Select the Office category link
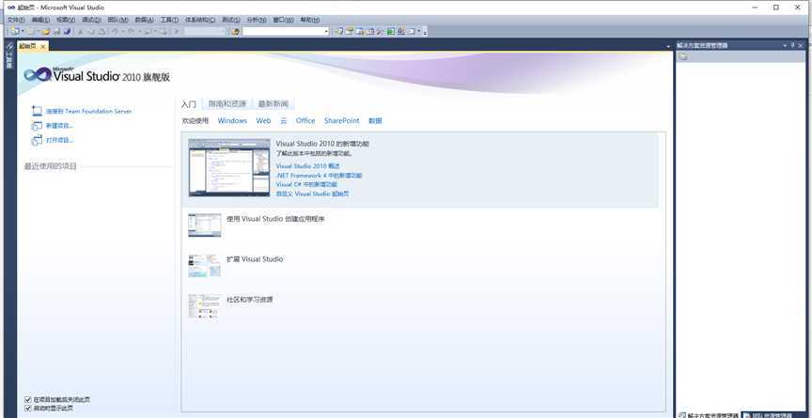 tap(305, 120)
